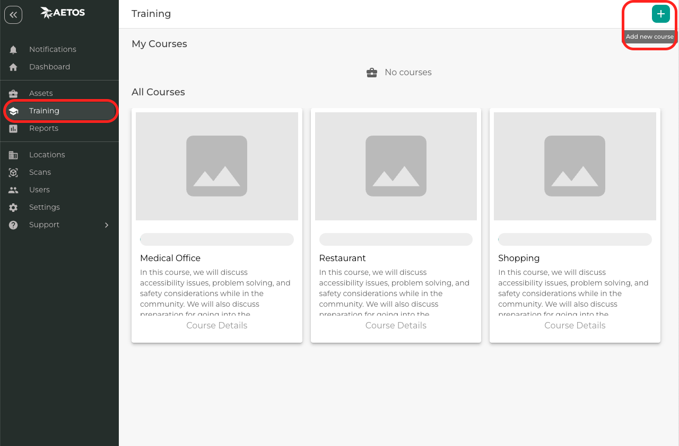Add a new course with plus button
The width and height of the screenshot is (679, 446).
[660, 14]
